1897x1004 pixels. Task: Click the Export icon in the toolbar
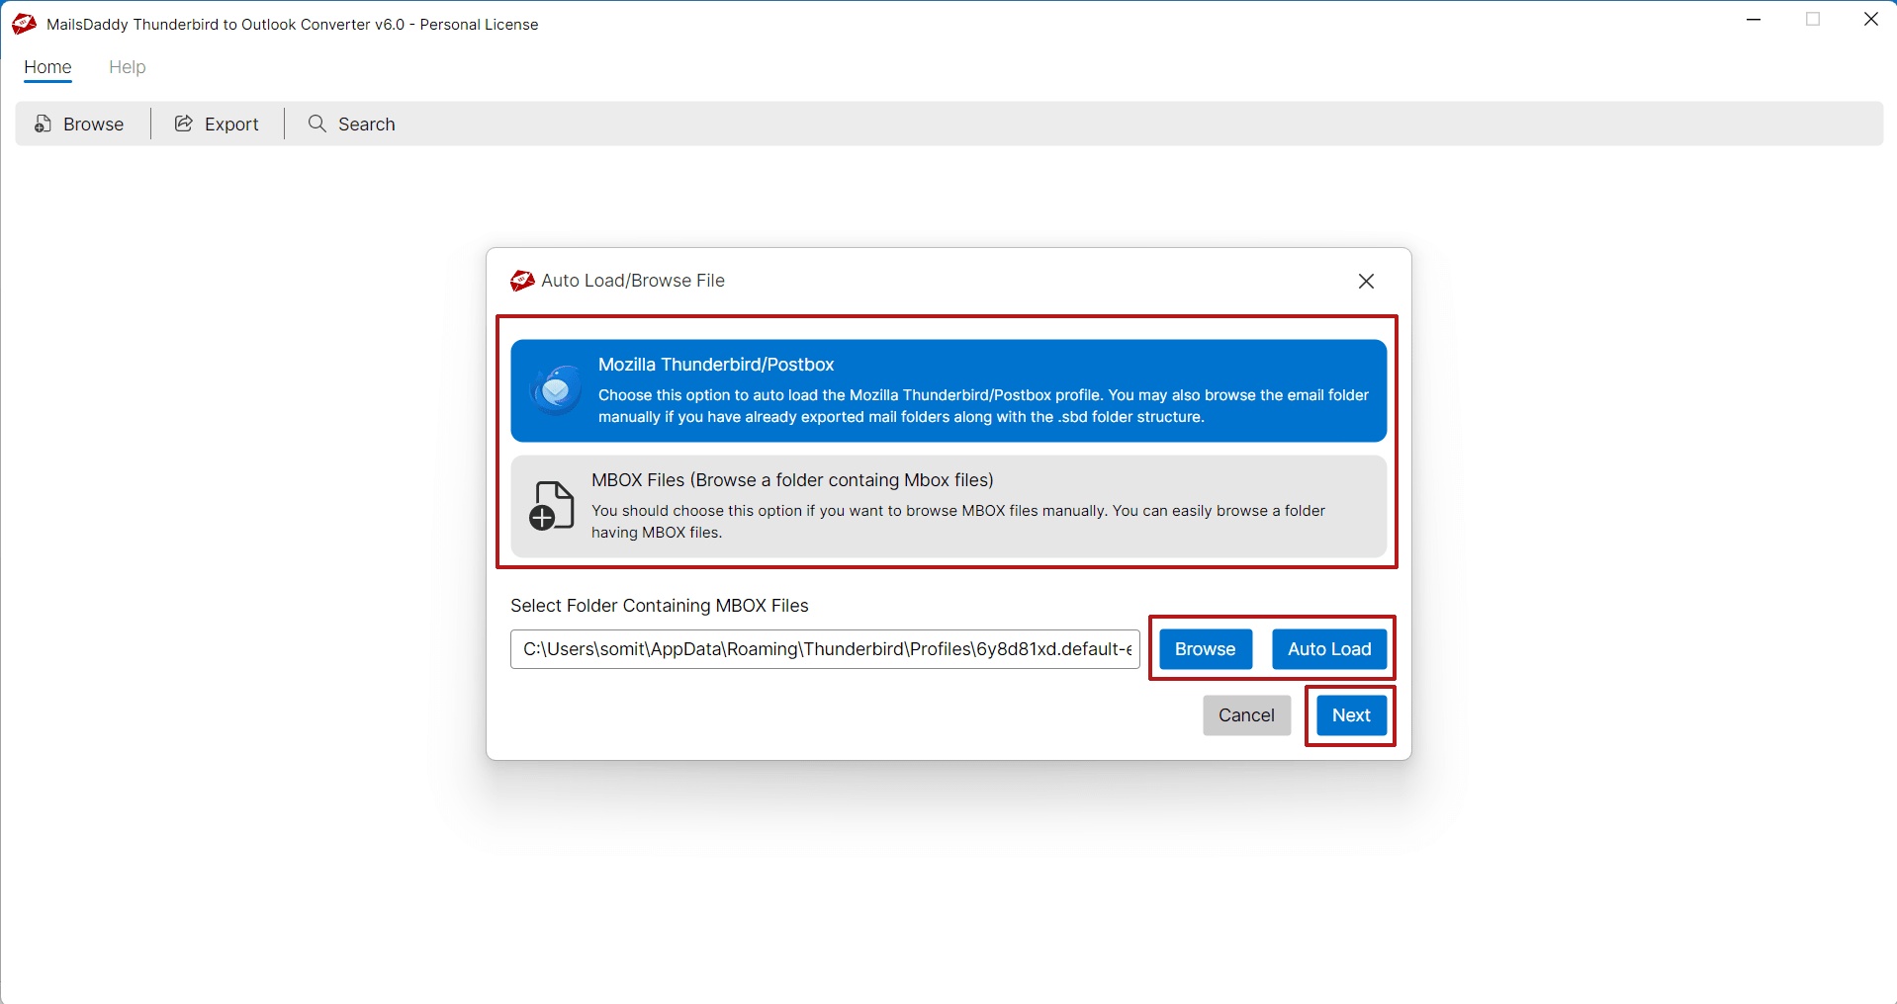click(x=183, y=124)
